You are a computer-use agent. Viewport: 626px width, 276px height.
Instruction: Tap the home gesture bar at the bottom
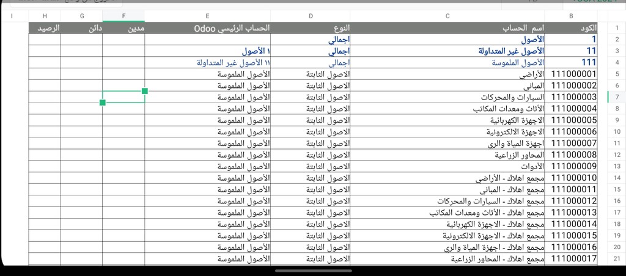[313, 271]
